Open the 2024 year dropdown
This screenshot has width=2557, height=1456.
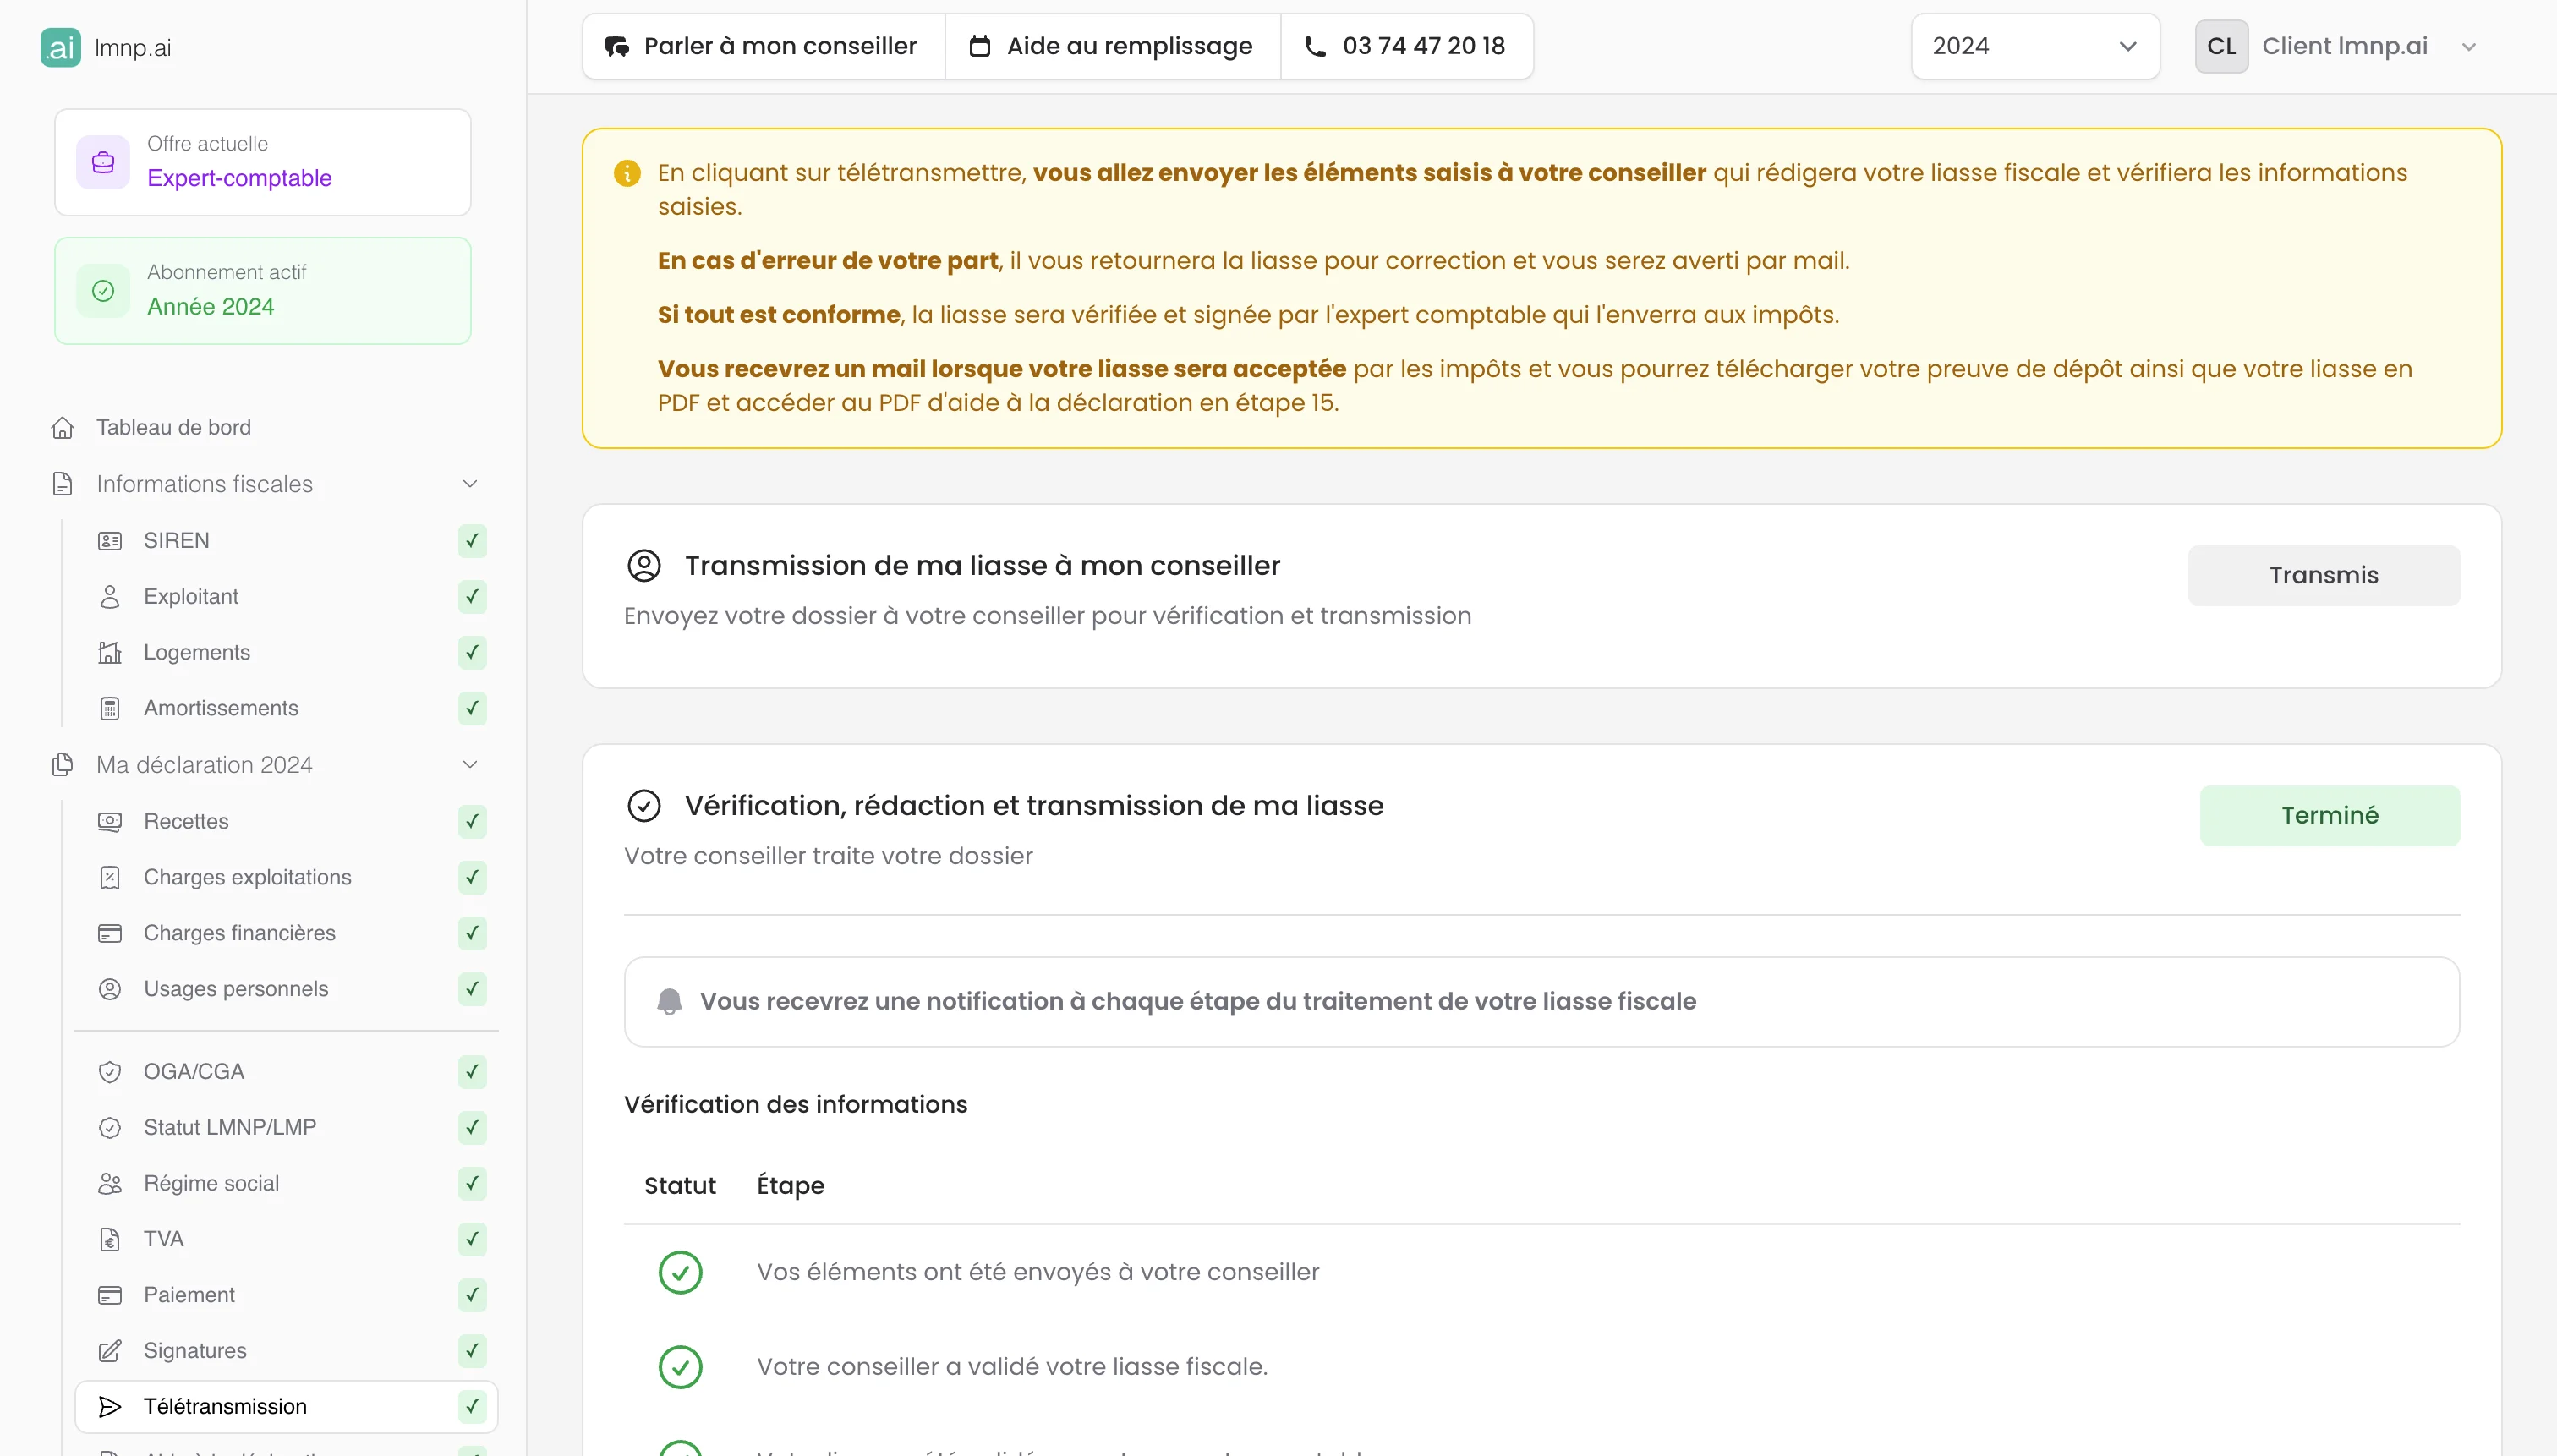pos(2034,46)
